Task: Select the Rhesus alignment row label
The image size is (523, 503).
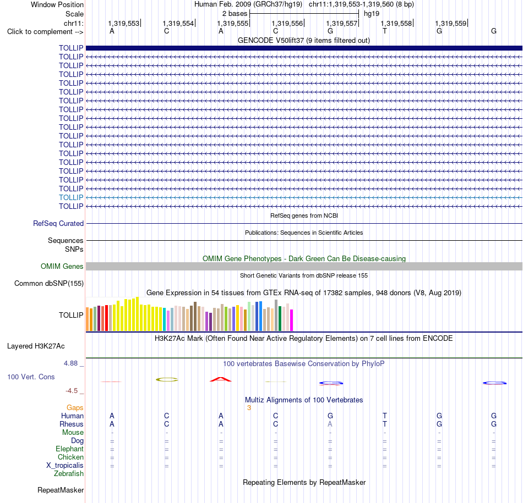Action: (72, 424)
